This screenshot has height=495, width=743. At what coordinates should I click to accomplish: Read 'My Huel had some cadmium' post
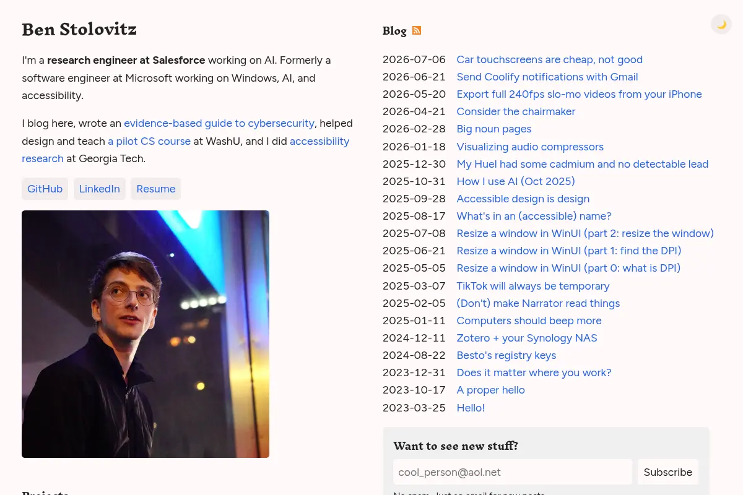click(583, 164)
